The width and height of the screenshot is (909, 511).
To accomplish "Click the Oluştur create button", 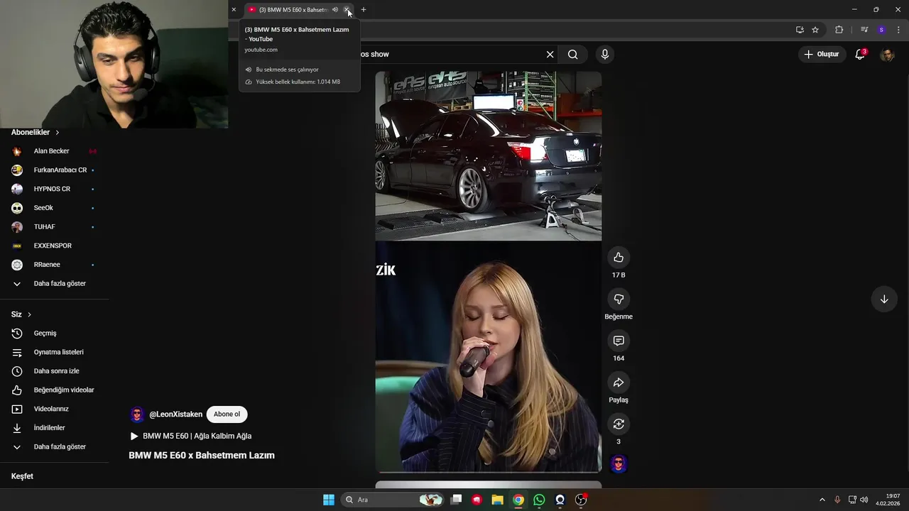I will [x=822, y=55].
